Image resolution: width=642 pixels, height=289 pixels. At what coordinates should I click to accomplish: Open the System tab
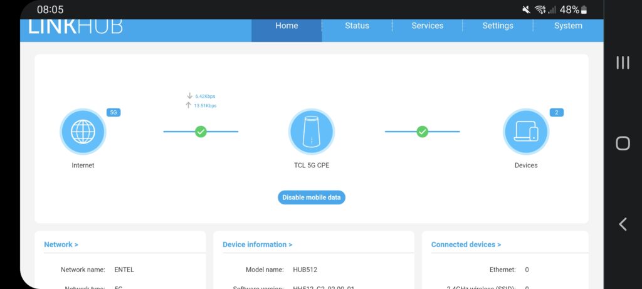click(x=568, y=26)
